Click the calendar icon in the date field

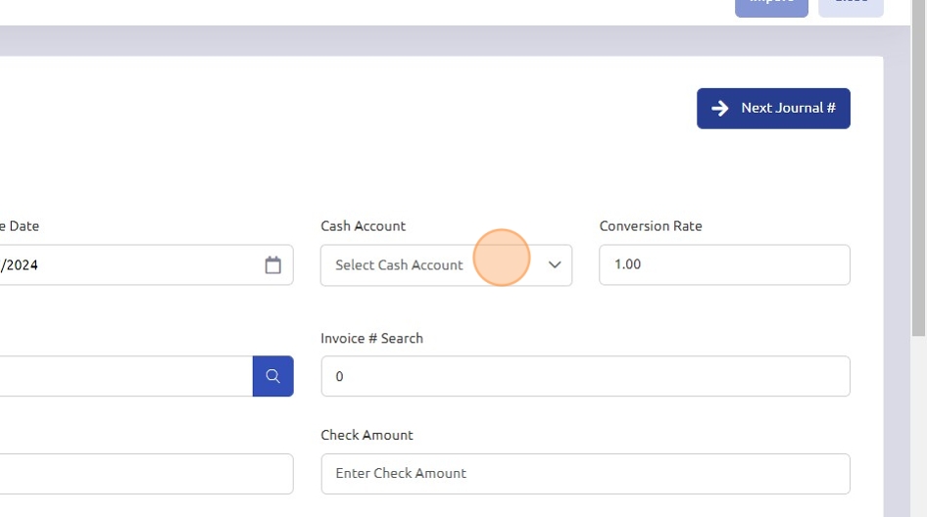[272, 265]
